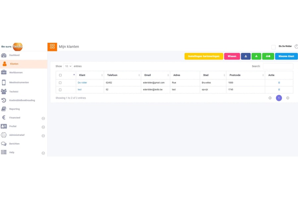This screenshot has height=199, width=298.
Task: Open Koelmiddelboekhouding history icon
Action: click(4, 100)
